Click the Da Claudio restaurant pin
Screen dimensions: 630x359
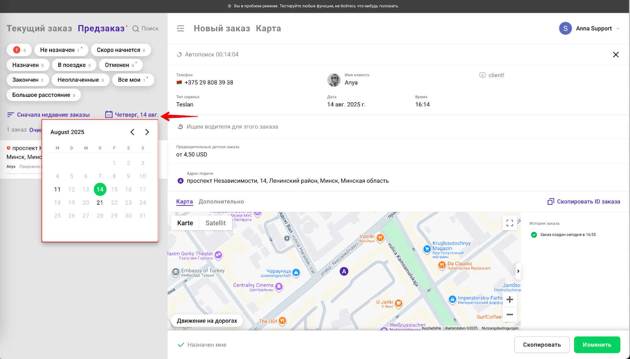(x=442, y=265)
